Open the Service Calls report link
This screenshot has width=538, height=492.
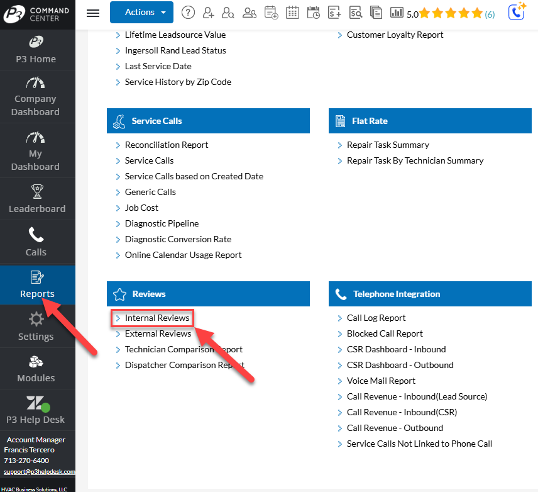(149, 161)
